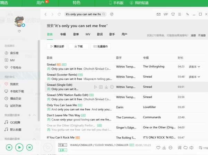Open the song recognition icon beside search
Screen dimensions: 208x155
(112, 14)
